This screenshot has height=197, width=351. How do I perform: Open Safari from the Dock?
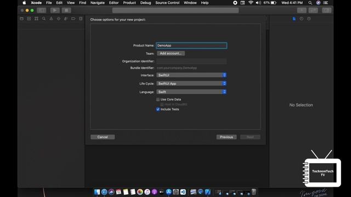coord(104,192)
